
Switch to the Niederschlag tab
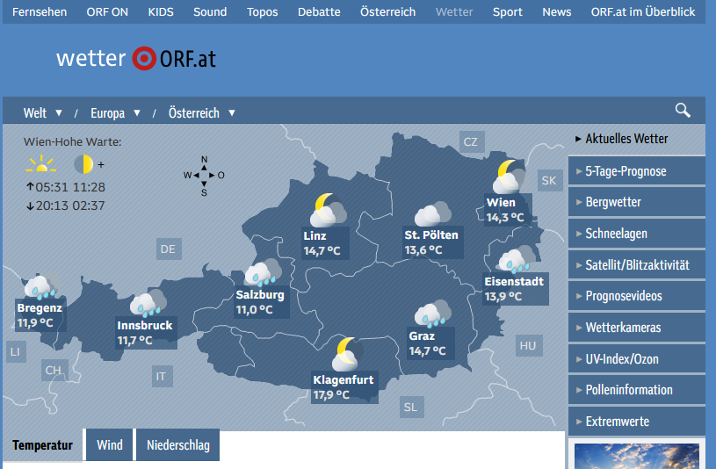click(178, 444)
